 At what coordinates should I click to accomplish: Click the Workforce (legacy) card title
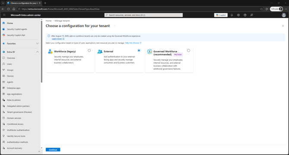click(x=65, y=52)
